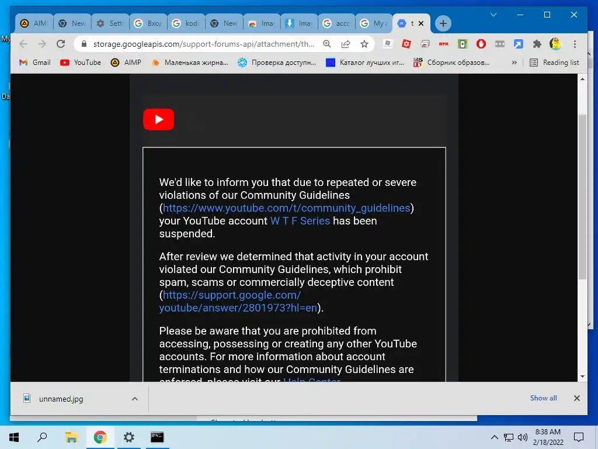Click the YouTube logo in email
The image size is (598, 449).
[x=159, y=119]
